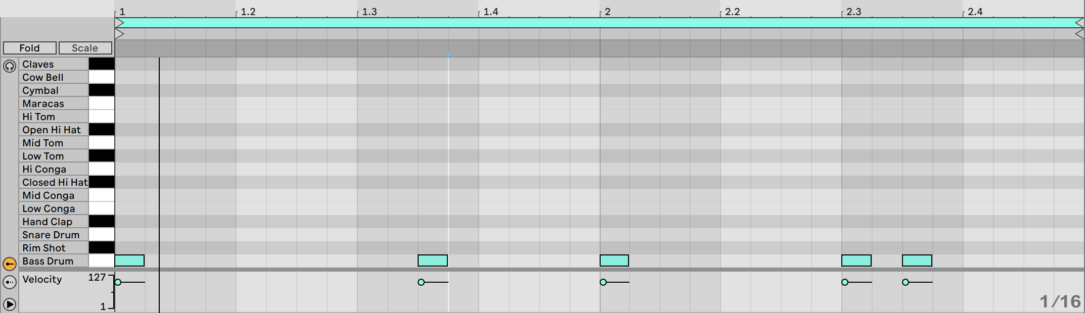The image size is (1085, 313).
Task: Click the Velocity lane label
Action: tap(42, 279)
